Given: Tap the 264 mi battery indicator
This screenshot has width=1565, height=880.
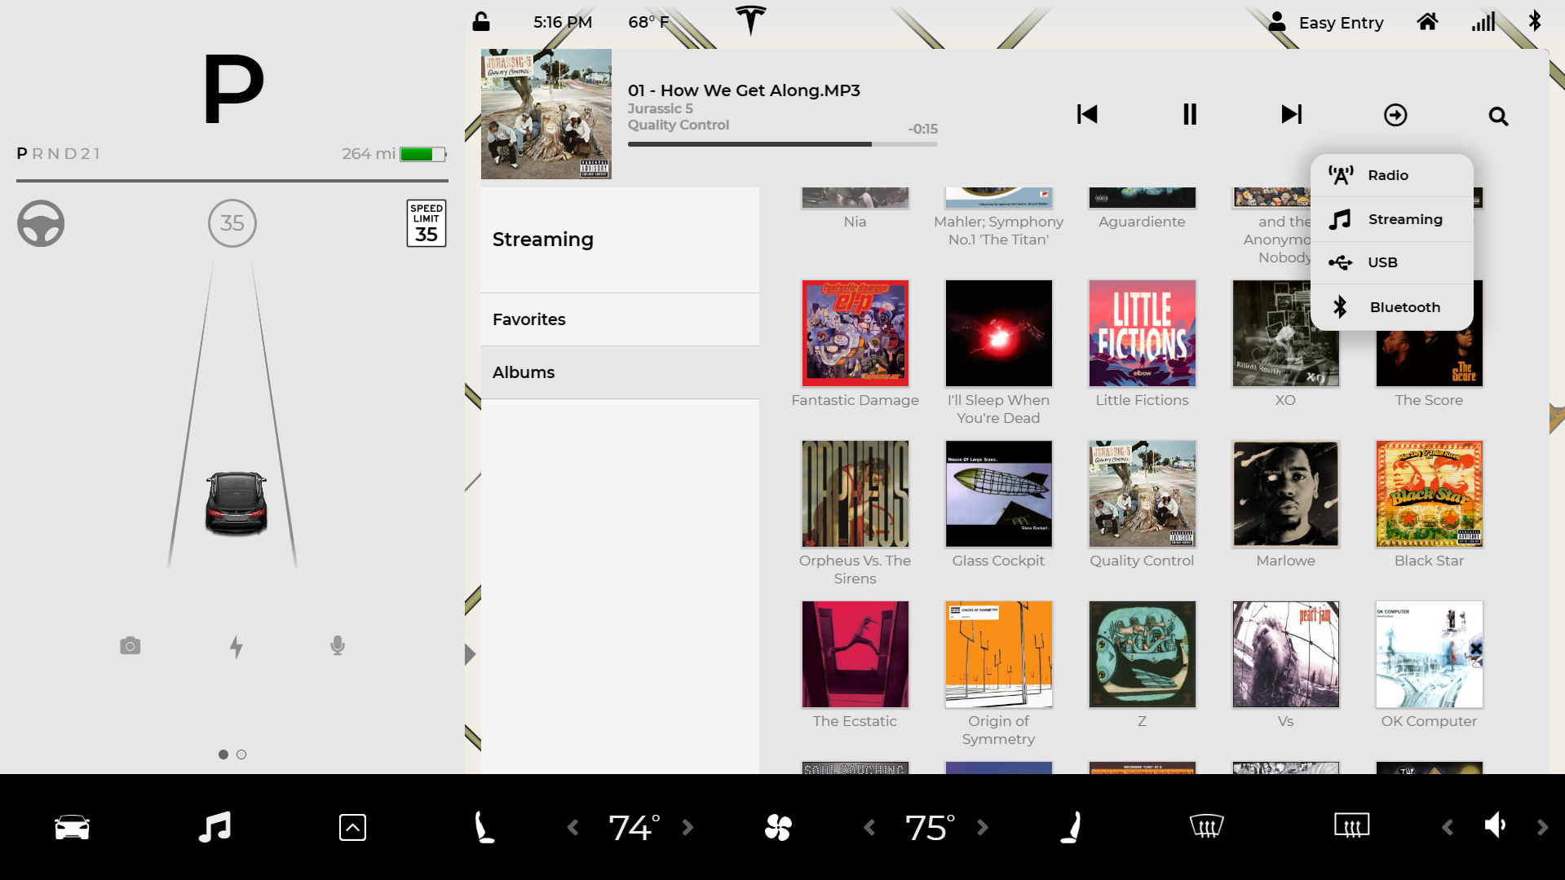Looking at the screenshot, I should tap(394, 154).
